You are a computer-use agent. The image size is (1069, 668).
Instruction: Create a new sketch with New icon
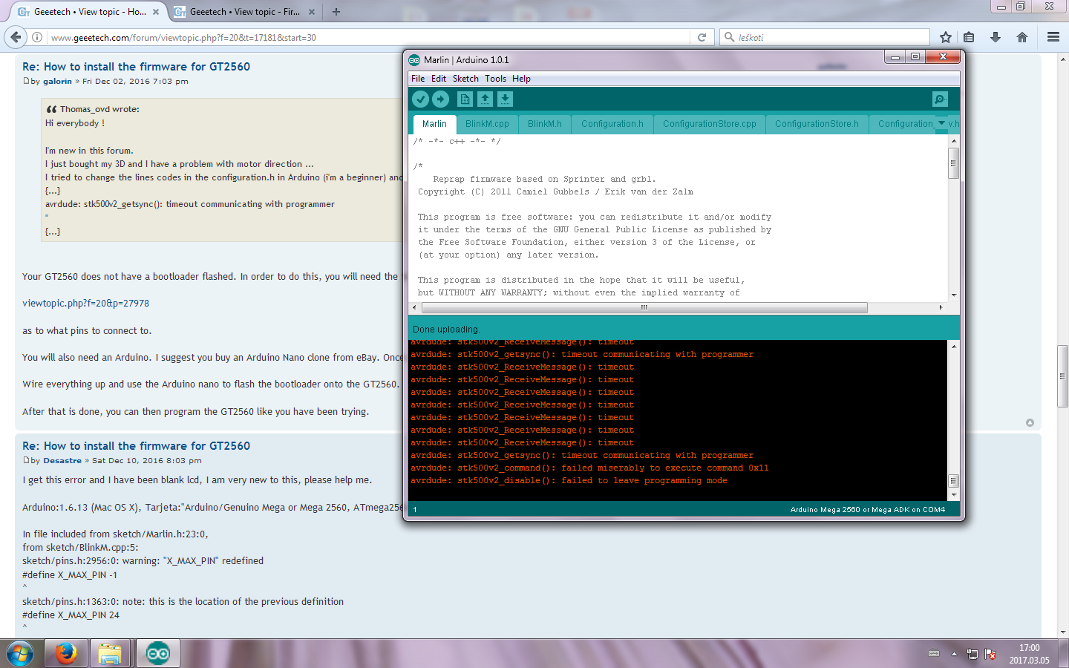465,99
